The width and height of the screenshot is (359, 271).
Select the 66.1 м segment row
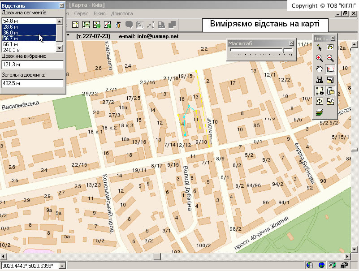point(29,44)
